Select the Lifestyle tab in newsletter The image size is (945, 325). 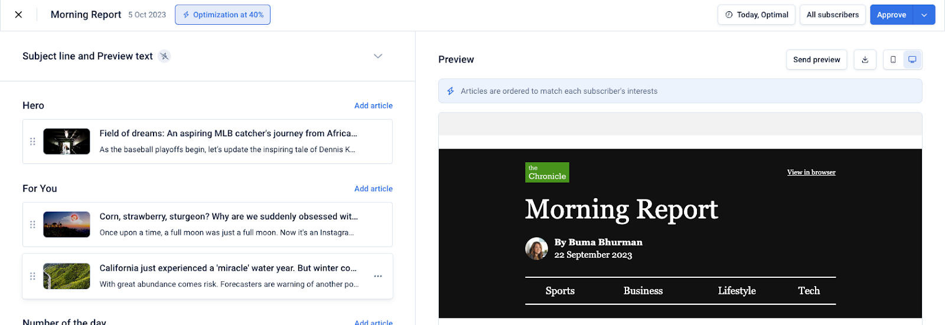click(737, 291)
